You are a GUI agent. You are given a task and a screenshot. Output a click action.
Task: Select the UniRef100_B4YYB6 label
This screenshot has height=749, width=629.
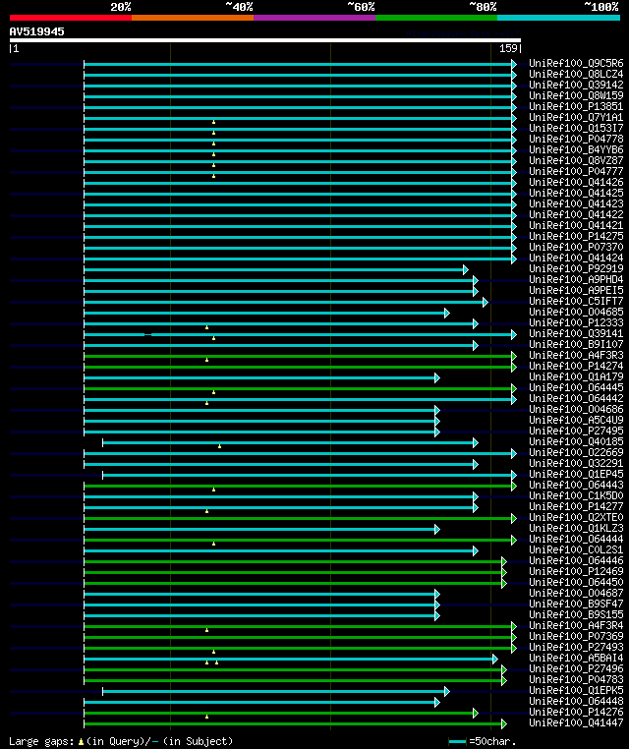point(576,149)
